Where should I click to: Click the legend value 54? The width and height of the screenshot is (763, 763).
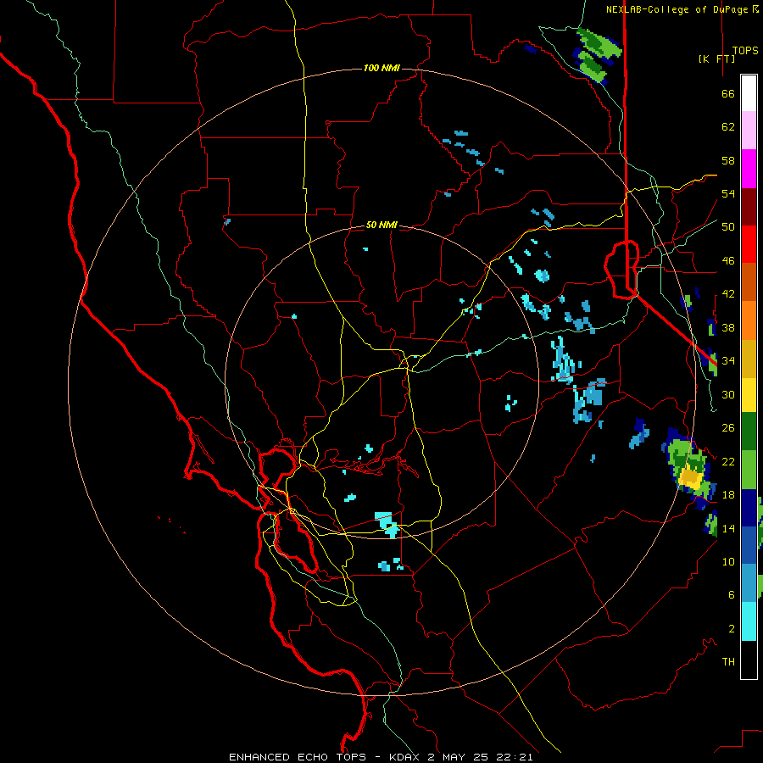(728, 193)
